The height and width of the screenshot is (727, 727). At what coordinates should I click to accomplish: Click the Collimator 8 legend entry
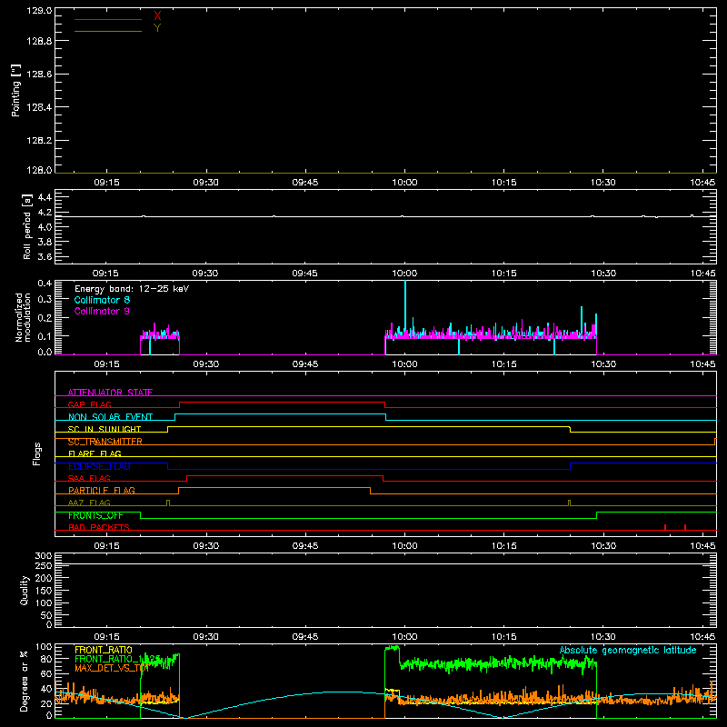pos(102,300)
